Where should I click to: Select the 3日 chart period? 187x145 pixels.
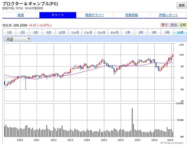coord(35,32)
